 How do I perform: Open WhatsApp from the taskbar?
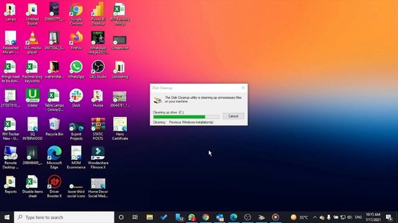click(x=192, y=217)
